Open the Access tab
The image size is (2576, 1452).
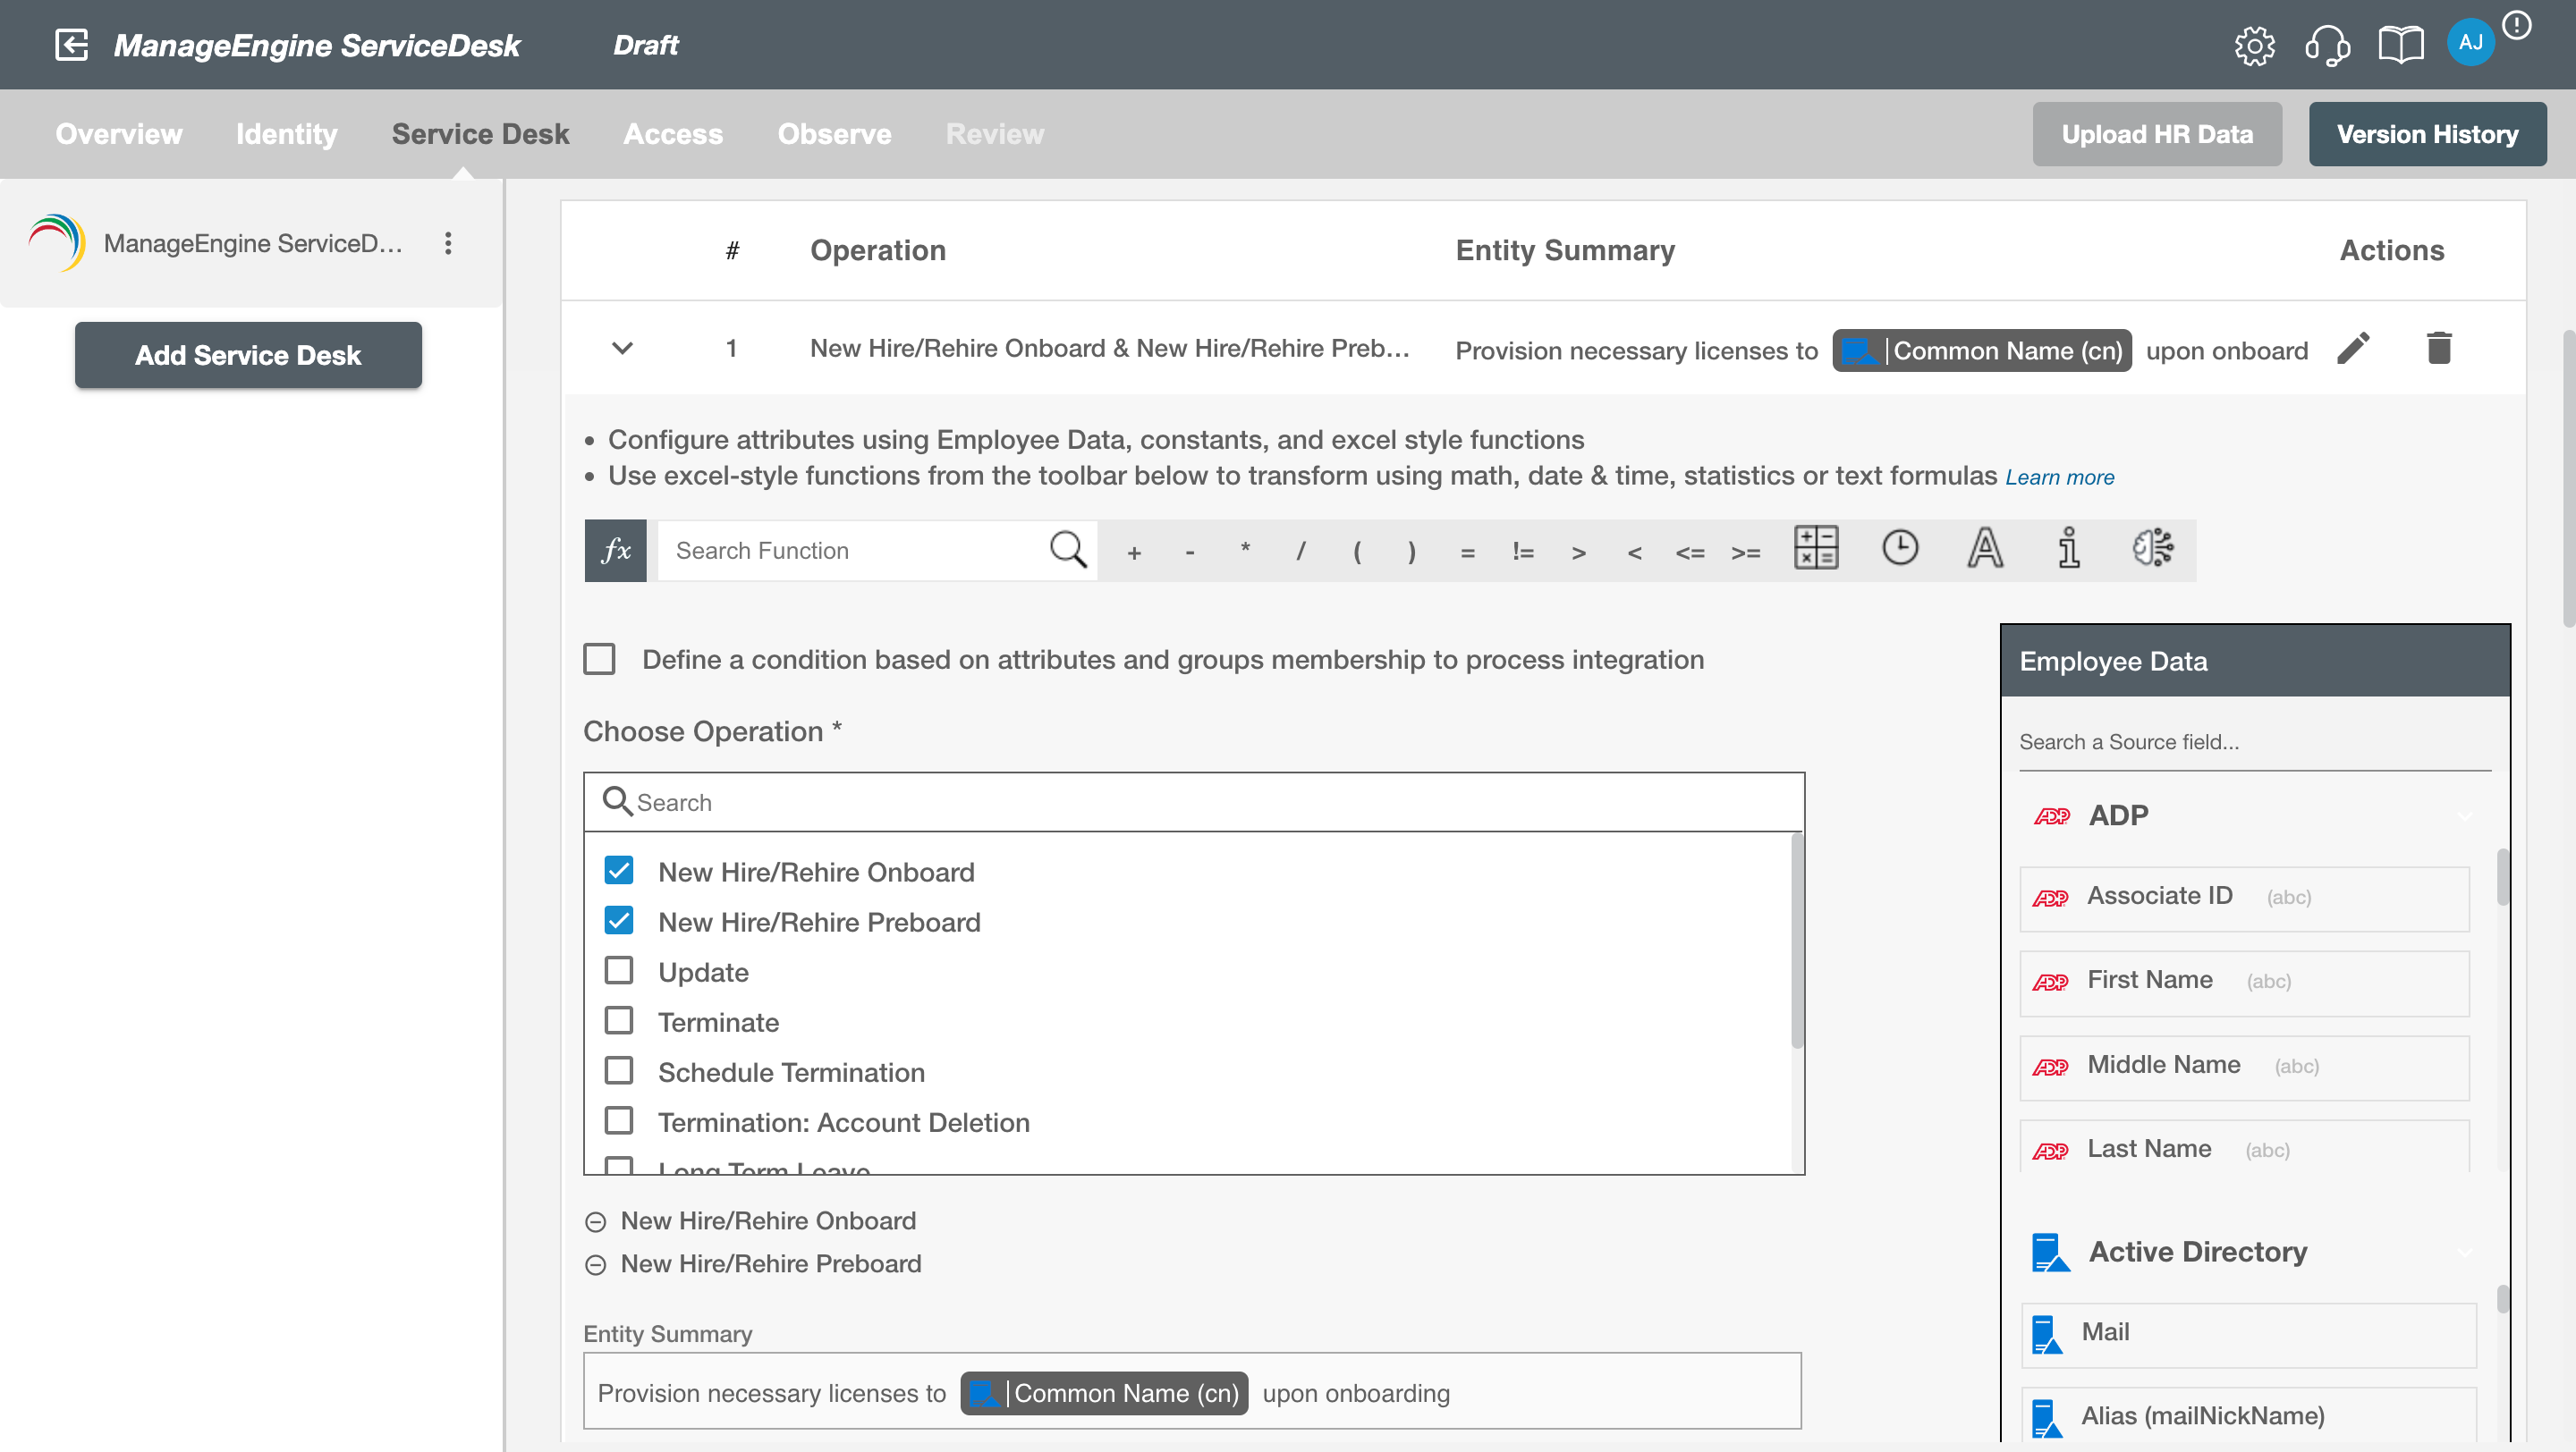click(672, 134)
